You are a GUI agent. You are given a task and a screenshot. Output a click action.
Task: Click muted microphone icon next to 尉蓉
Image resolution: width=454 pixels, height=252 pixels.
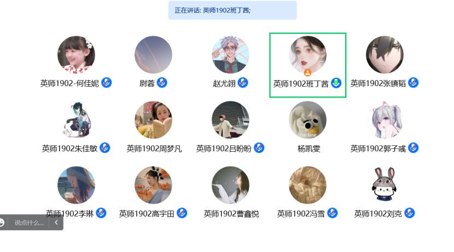pyautogui.click(x=162, y=83)
